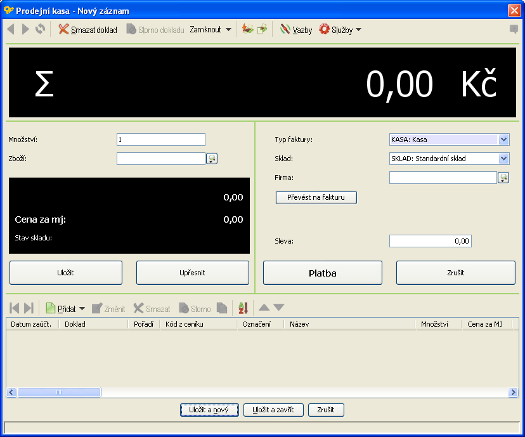Screen dimensions: 525x437
Task: Expand the Sklad dropdown
Action: [x=503, y=159]
